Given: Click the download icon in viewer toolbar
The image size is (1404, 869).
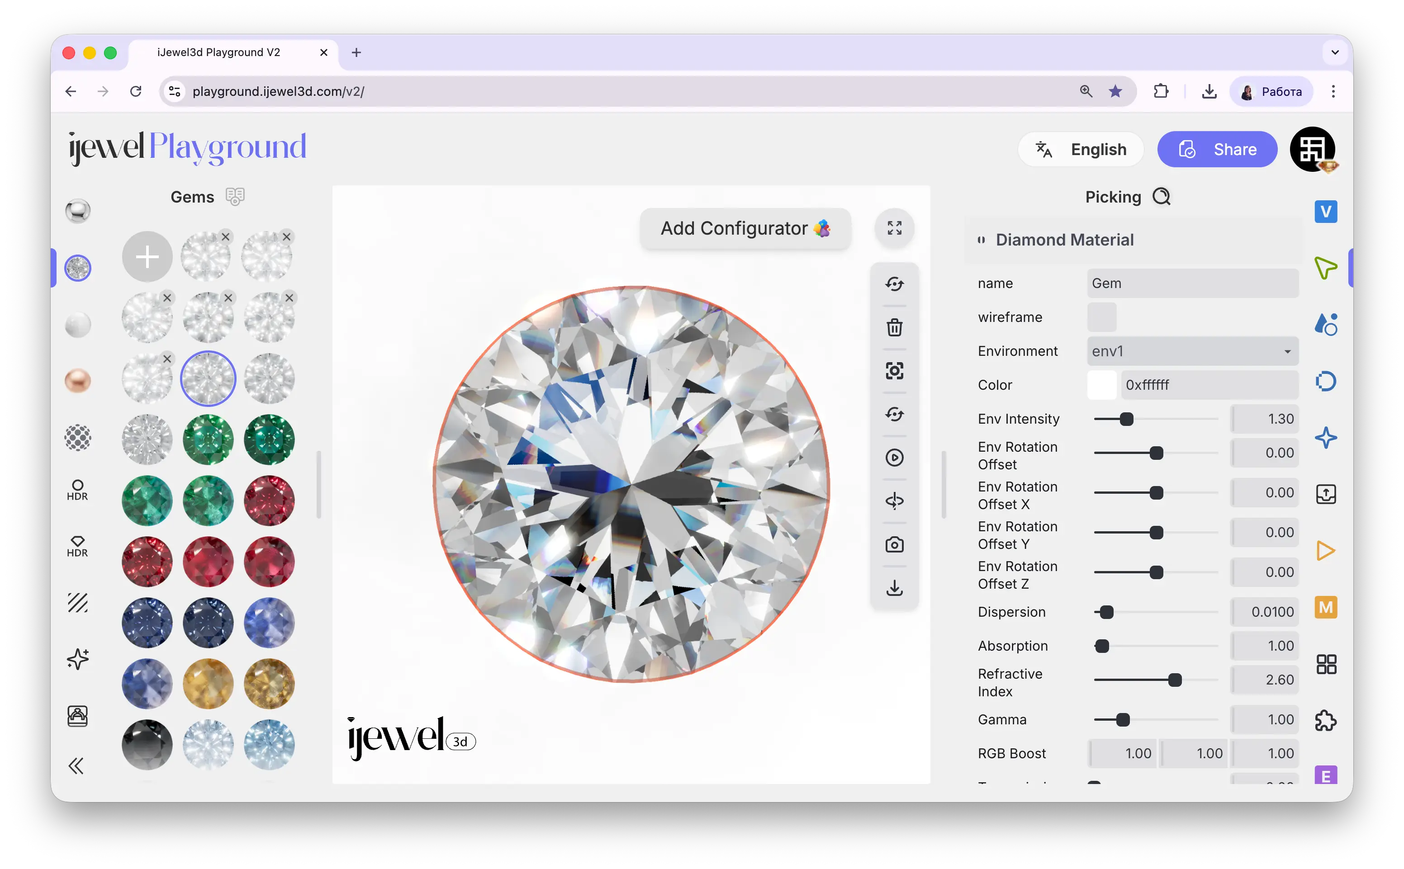Looking at the screenshot, I should 894,589.
